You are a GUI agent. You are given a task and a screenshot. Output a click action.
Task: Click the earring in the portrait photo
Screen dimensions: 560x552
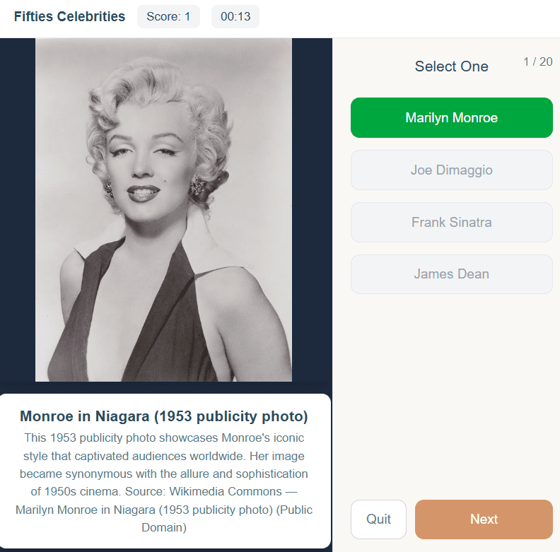[x=196, y=187]
